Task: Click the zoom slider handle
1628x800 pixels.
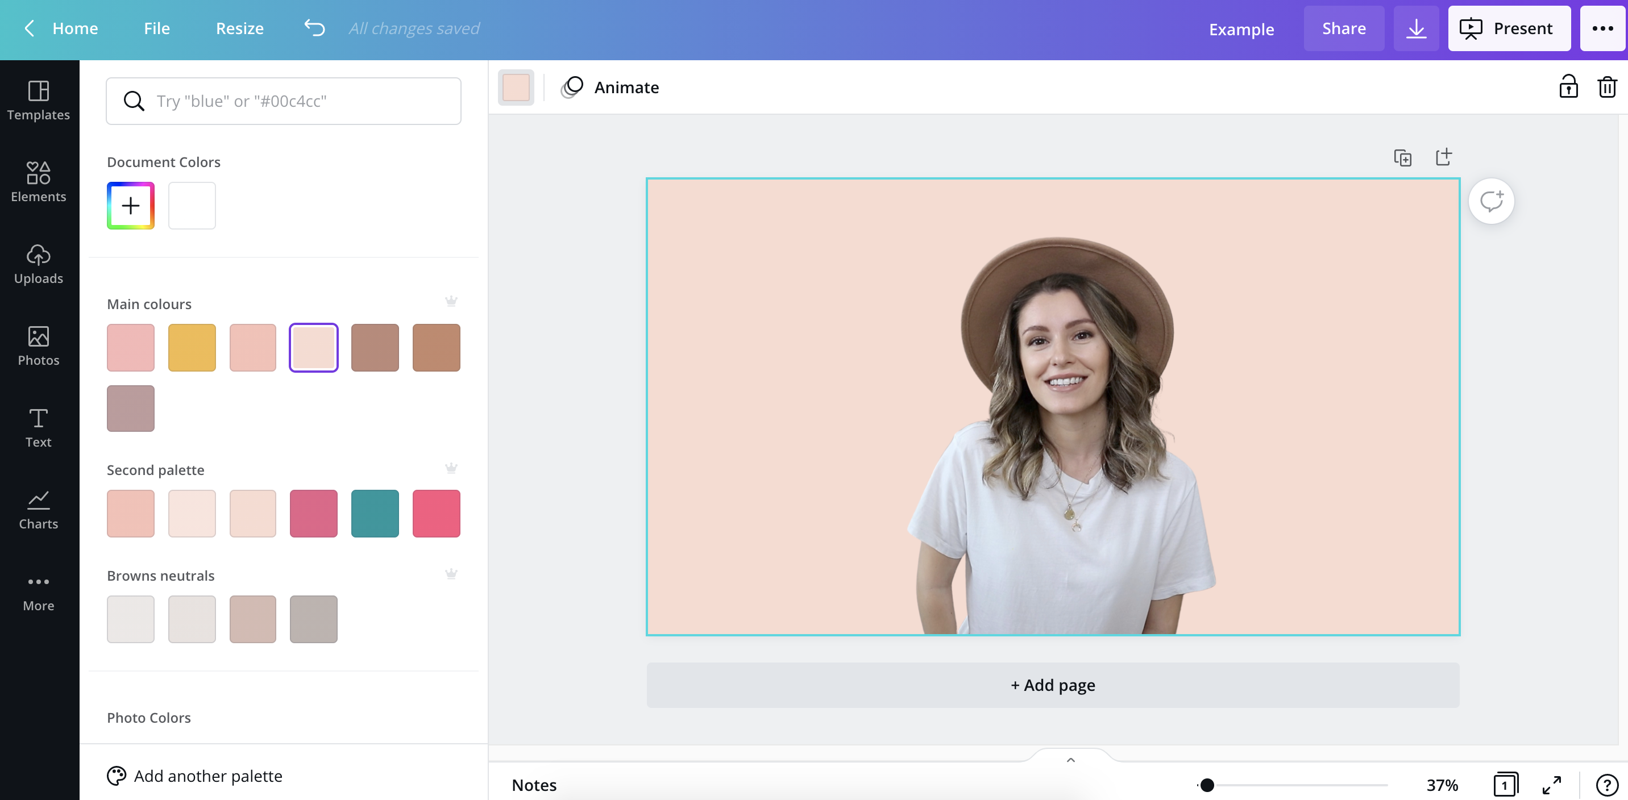Action: (x=1207, y=785)
